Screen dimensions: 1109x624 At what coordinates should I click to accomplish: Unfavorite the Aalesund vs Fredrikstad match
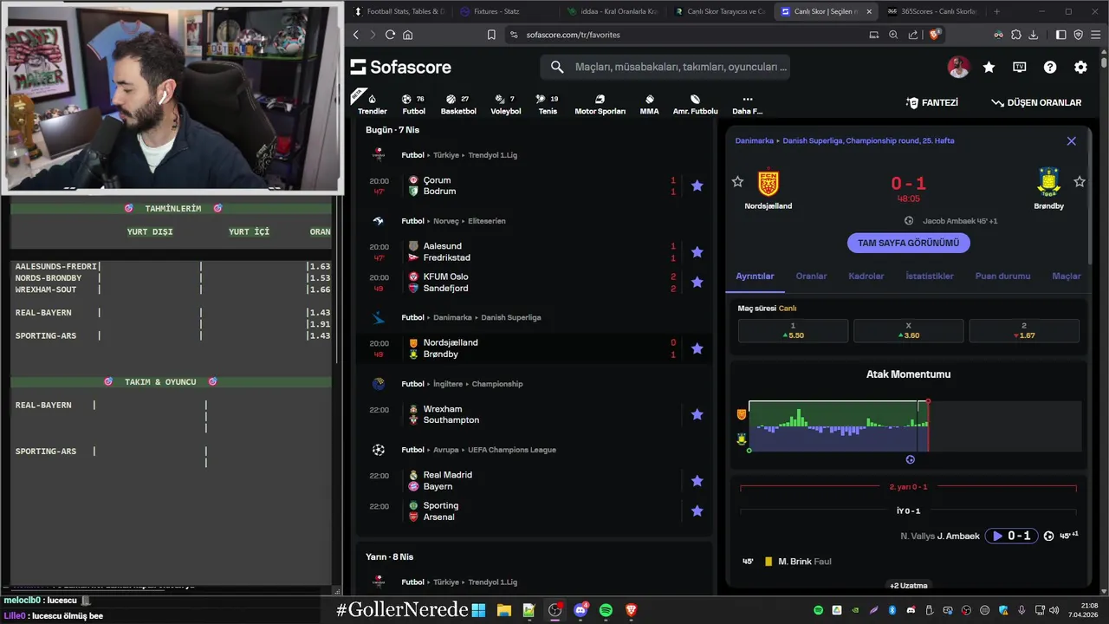click(x=697, y=252)
